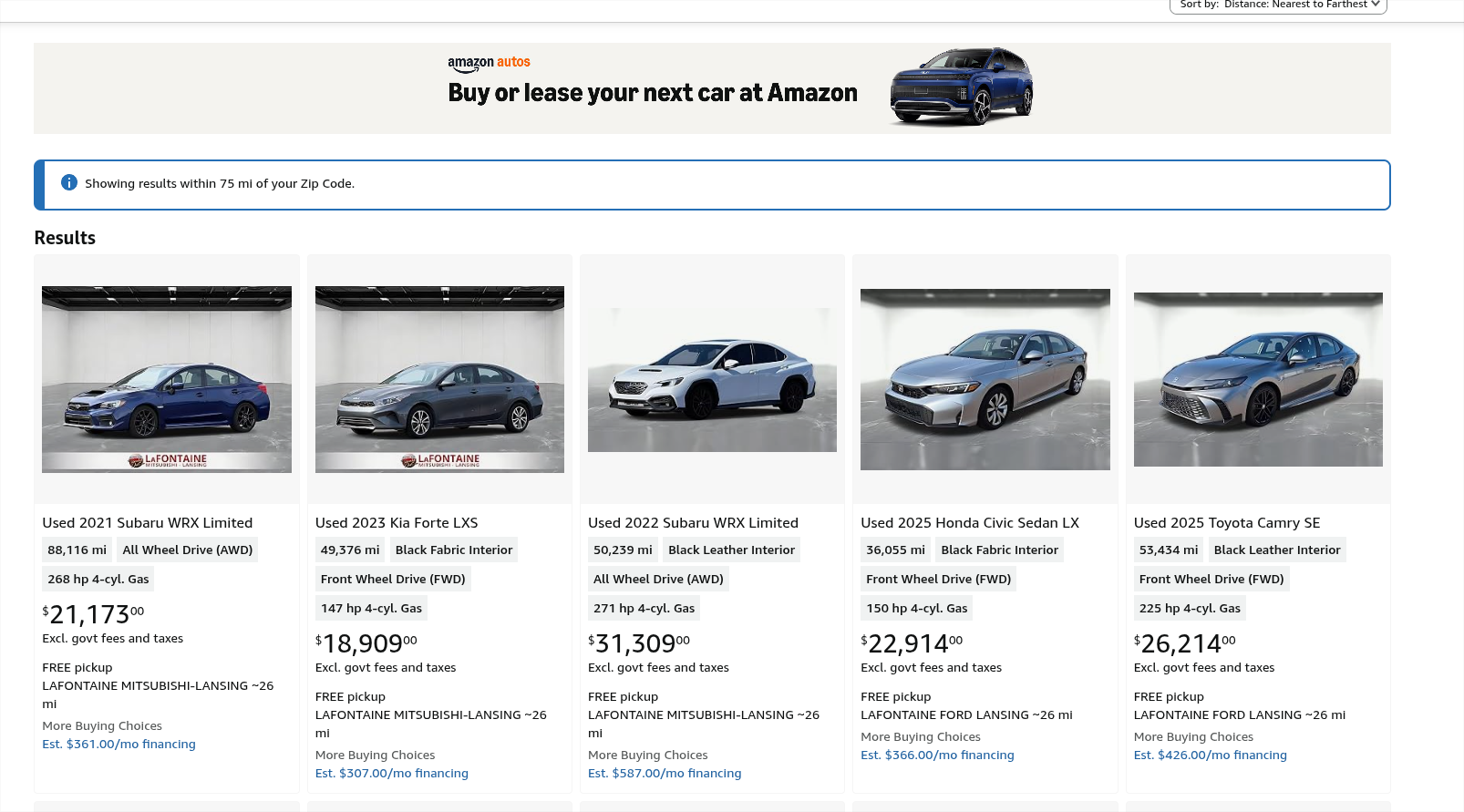Open Est. $307.00/mo financing link
Viewport: 1464px width, 812px height.
[x=392, y=774]
